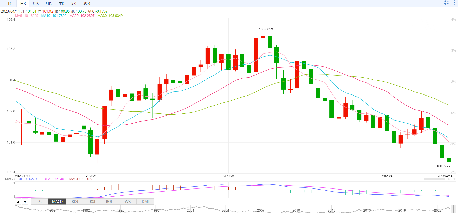Select the 日K daily candlestick tab
Image resolution: width=458 pixels, height=221 pixels.
pos(23,3)
